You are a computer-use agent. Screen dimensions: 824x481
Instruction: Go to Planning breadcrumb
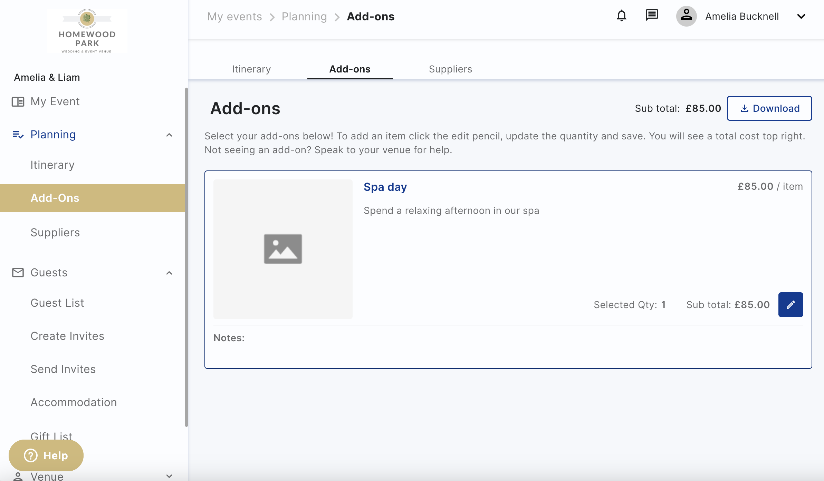click(304, 17)
